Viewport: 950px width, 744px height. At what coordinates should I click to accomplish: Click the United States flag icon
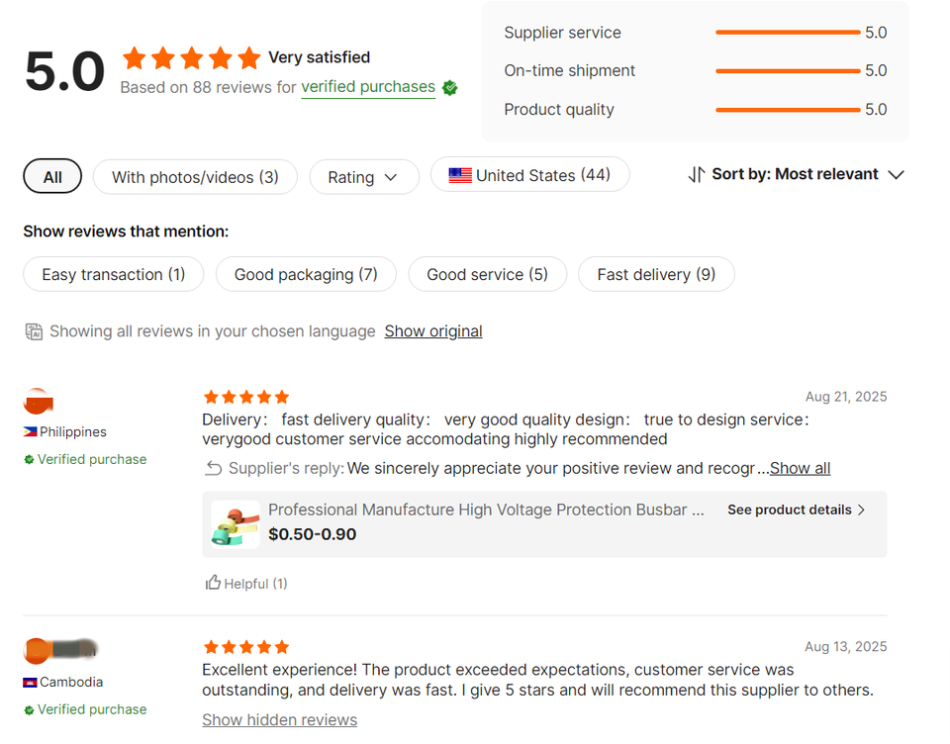[460, 176]
